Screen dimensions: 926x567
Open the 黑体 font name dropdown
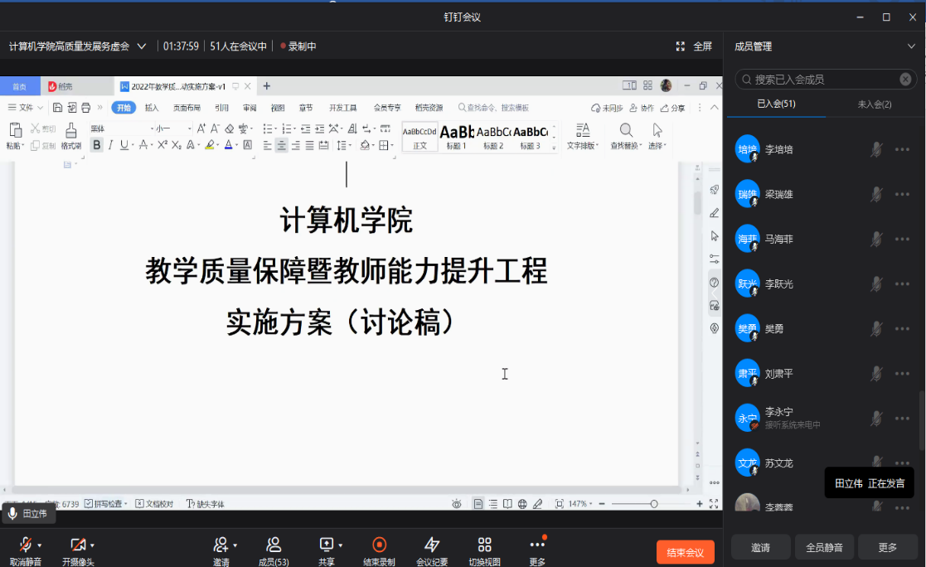[152, 128]
